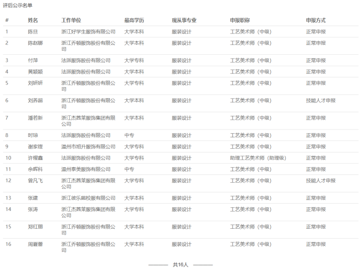Click the name 周夏蕾 in row 16

pos(35,244)
